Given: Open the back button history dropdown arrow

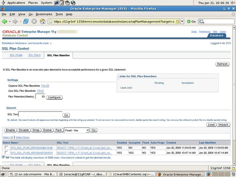Looking at the screenshot, I should coord(10,21).
